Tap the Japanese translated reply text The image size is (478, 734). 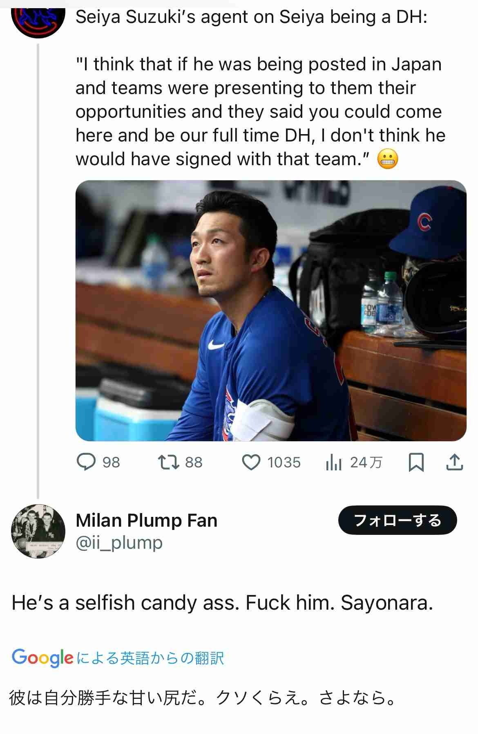click(x=202, y=698)
